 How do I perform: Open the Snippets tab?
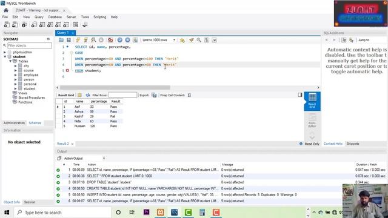tap(353, 144)
